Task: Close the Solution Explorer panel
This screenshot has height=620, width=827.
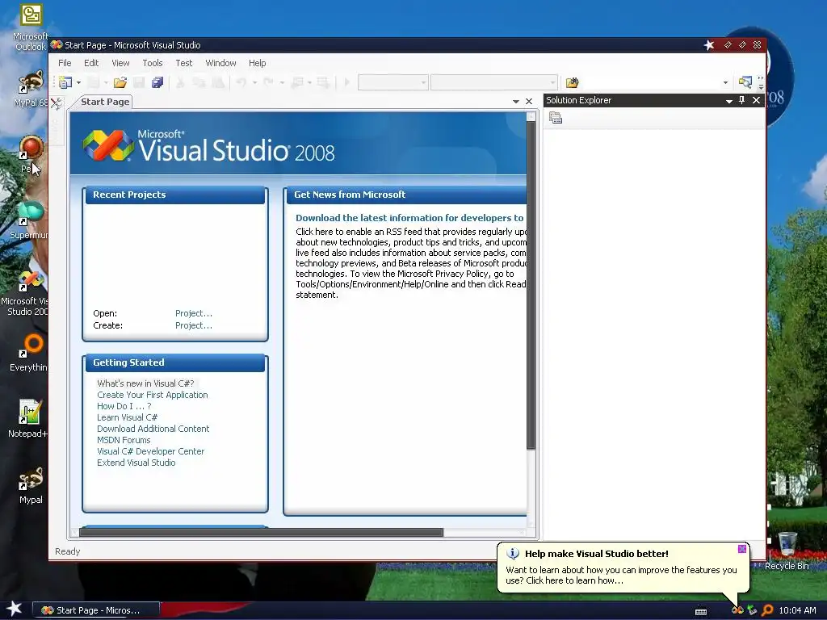Action: [x=756, y=100]
